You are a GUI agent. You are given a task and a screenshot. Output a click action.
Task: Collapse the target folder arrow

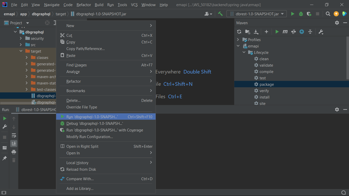pos(21,51)
